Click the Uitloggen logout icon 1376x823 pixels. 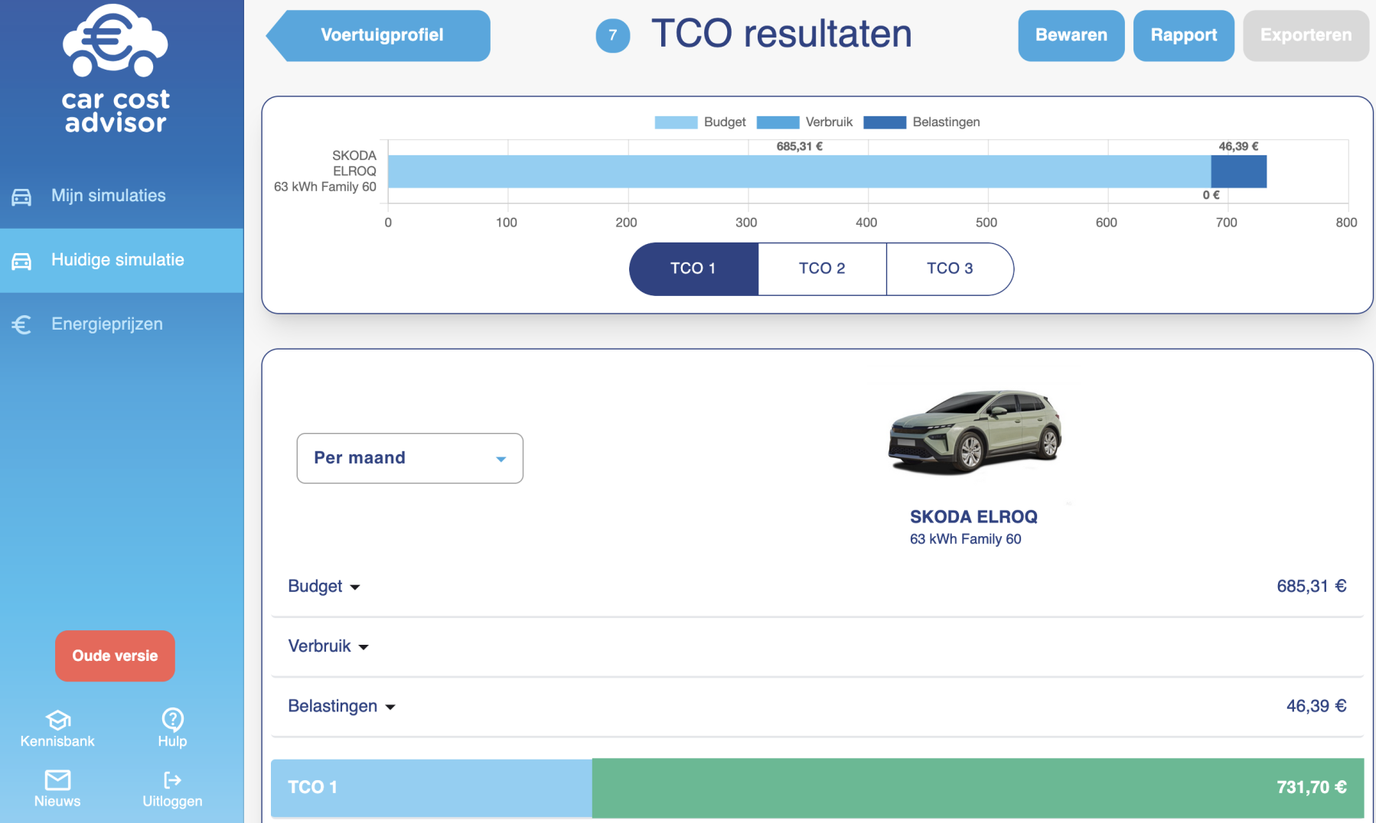coord(172,779)
